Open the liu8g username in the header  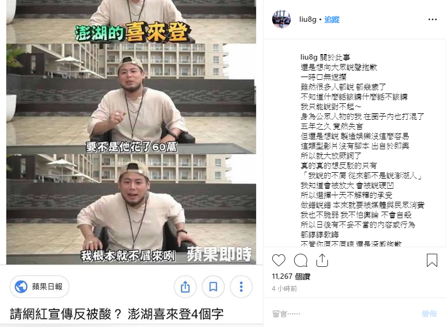point(308,19)
